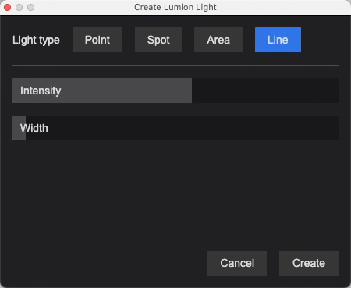The image size is (351, 288).
Task: Set the Width slider value
Action: click(175, 128)
